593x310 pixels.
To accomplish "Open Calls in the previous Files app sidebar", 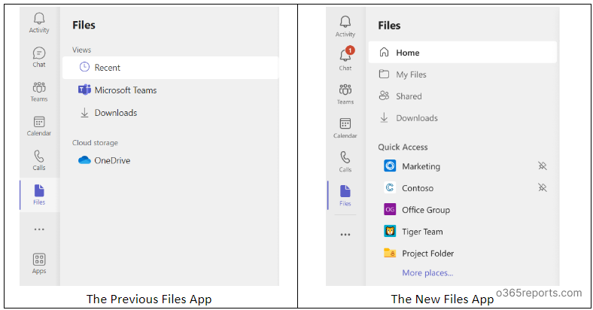I will tap(39, 161).
